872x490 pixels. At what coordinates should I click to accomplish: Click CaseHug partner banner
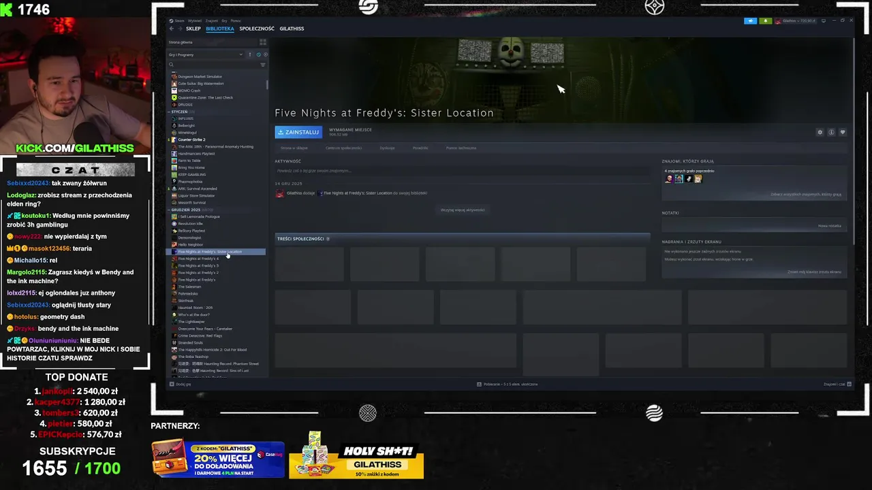[218, 459]
